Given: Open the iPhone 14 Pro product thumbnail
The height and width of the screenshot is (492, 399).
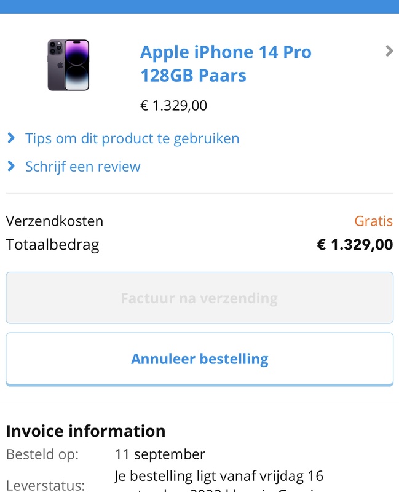Looking at the screenshot, I should coord(68,65).
